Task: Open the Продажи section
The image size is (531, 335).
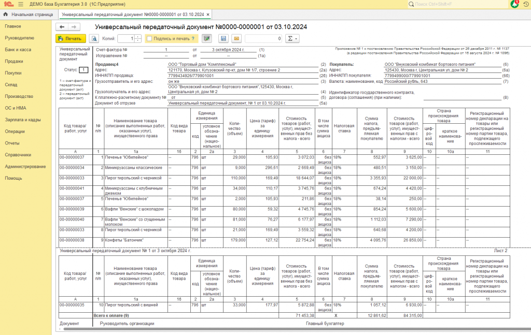Action: [x=14, y=62]
